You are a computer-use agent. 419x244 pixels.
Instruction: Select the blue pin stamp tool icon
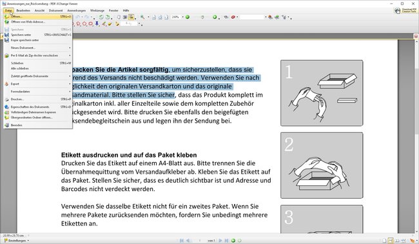pyautogui.click(x=97, y=24)
